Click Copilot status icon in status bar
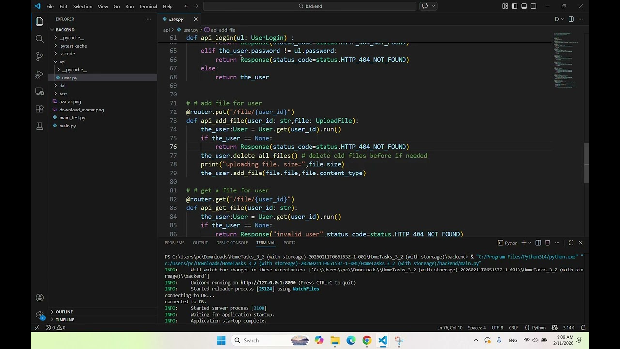This screenshot has width=620, height=349. (555, 328)
